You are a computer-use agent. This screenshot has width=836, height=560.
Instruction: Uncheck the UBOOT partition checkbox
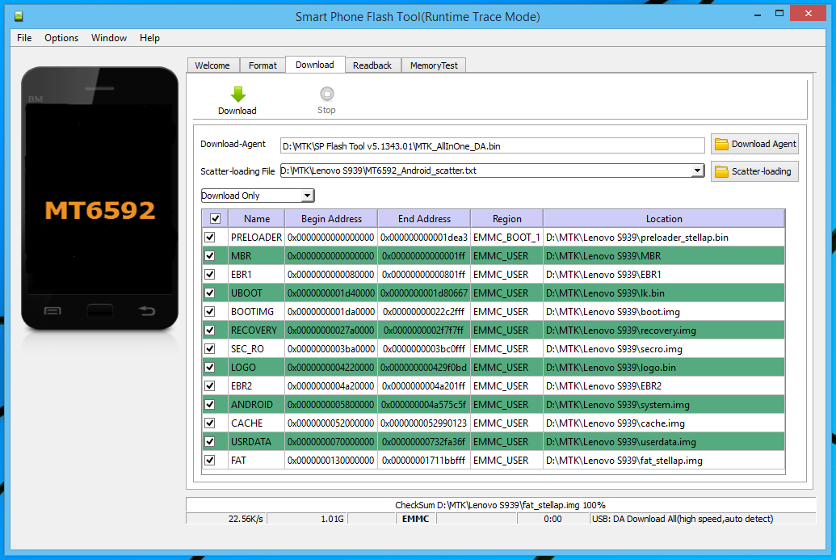210,293
